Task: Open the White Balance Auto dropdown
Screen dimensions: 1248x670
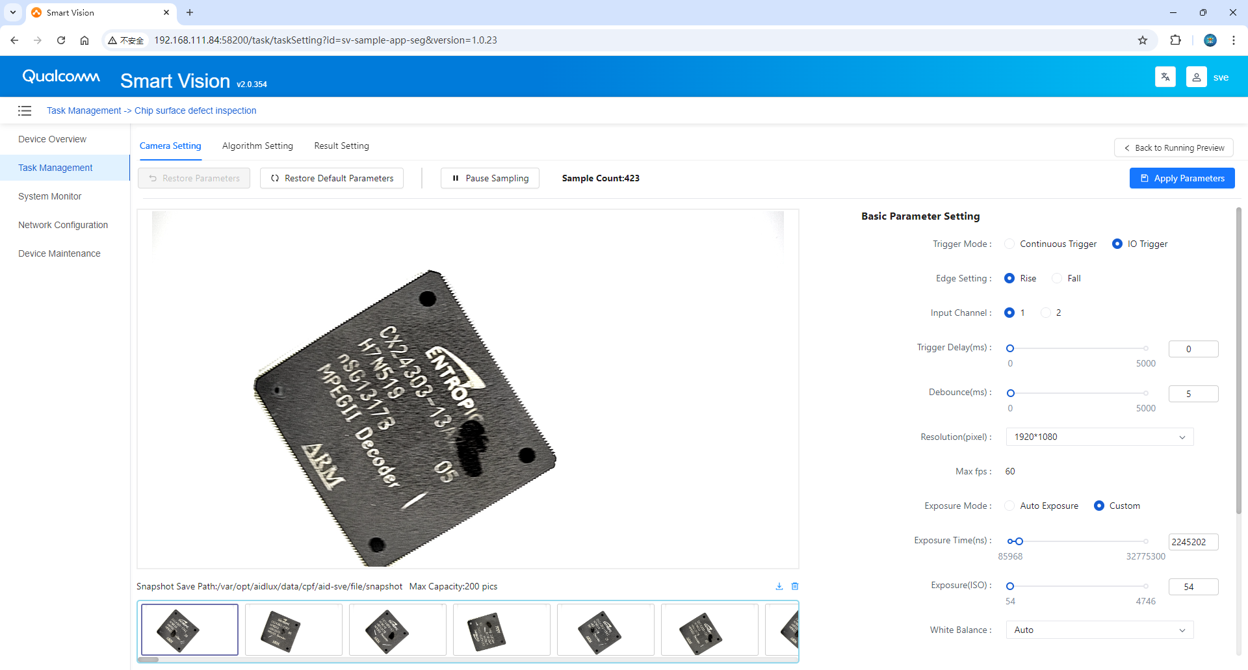Action: click(1100, 630)
